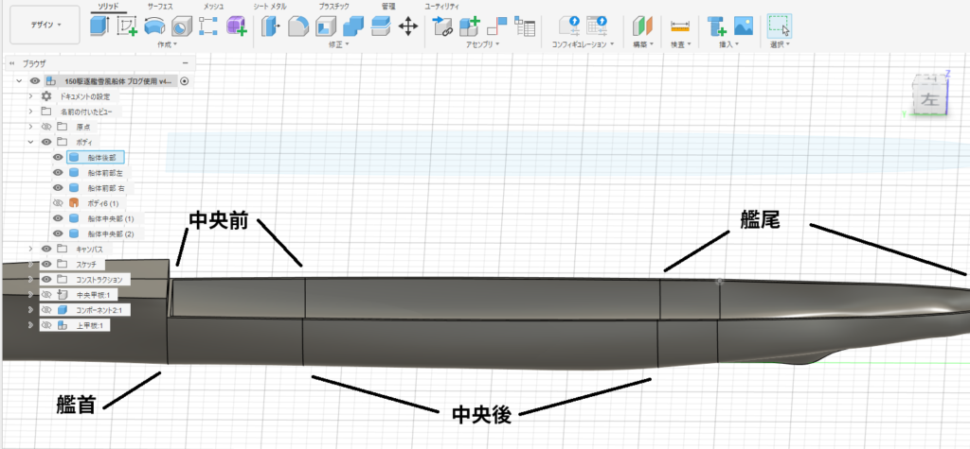Hide the 船体後部 body
970x449 pixels.
click(59, 157)
